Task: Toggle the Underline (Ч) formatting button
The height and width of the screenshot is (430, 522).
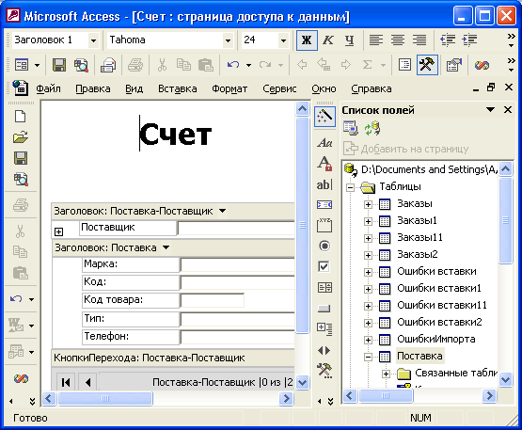Action: [349, 40]
